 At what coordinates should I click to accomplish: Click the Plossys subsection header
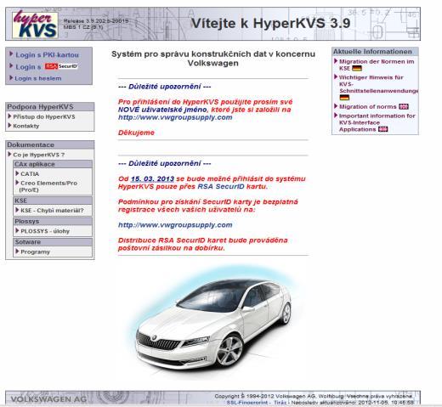53,221
